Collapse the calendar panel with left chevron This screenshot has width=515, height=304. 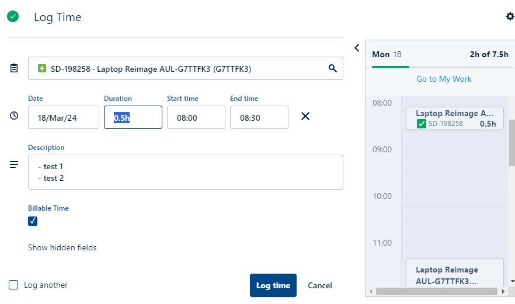(x=357, y=48)
